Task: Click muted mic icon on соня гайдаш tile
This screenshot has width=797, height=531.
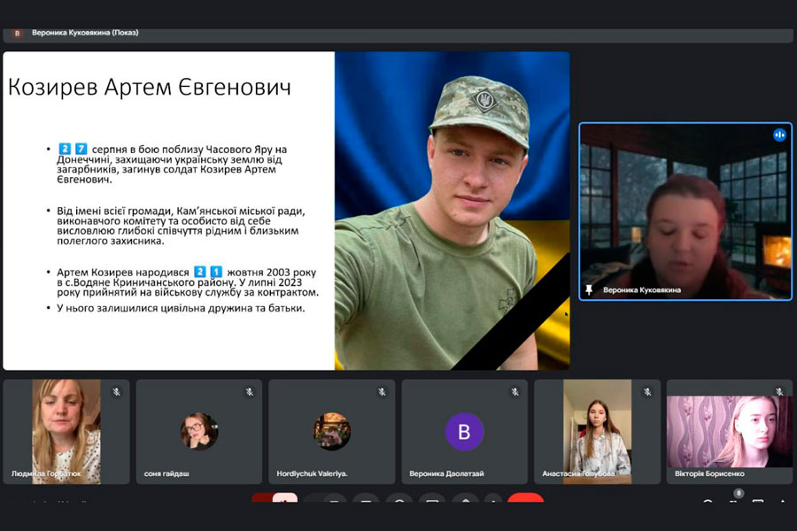Action: point(249,391)
